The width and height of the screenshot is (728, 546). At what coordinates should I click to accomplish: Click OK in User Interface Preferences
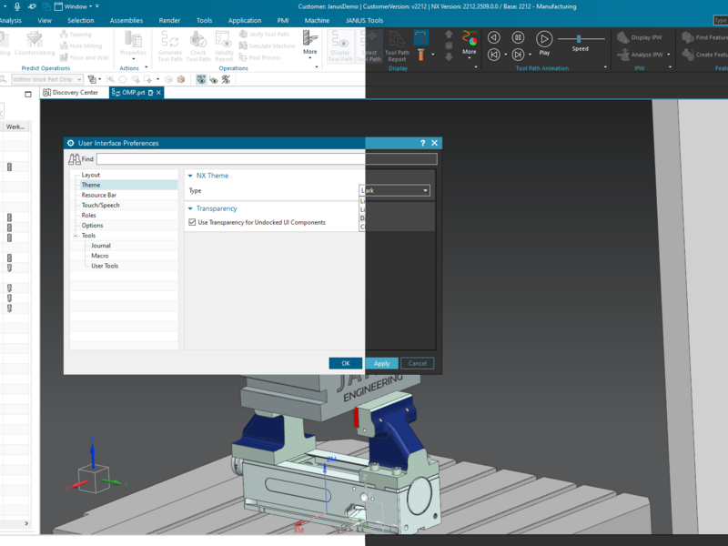coord(346,363)
